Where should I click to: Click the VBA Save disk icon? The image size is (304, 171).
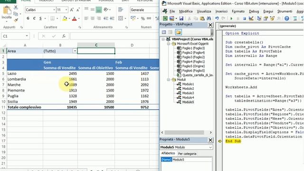coord(181,19)
